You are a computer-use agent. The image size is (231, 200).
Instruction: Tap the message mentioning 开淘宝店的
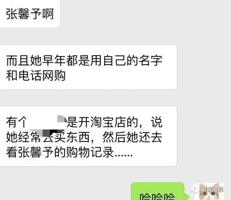[x=89, y=136]
